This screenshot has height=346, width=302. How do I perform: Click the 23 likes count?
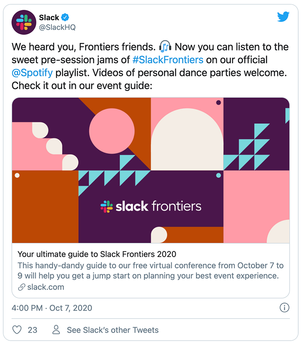32,330
